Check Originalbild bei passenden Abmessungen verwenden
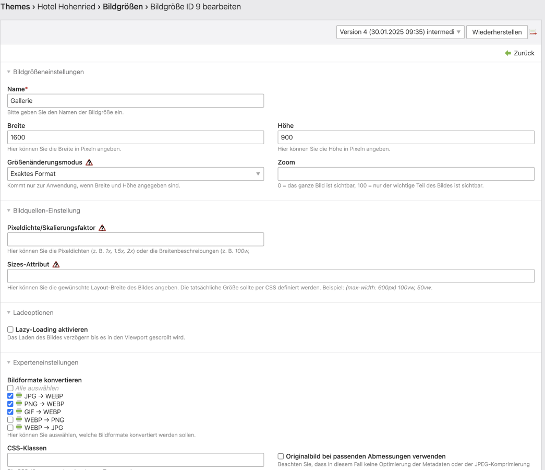The height and width of the screenshot is (470, 545). pos(281,456)
